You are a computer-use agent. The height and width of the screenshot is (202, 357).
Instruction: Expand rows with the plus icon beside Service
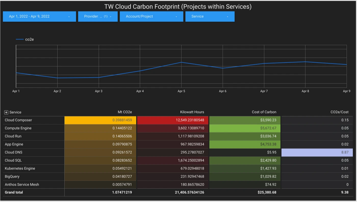click(6, 112)
